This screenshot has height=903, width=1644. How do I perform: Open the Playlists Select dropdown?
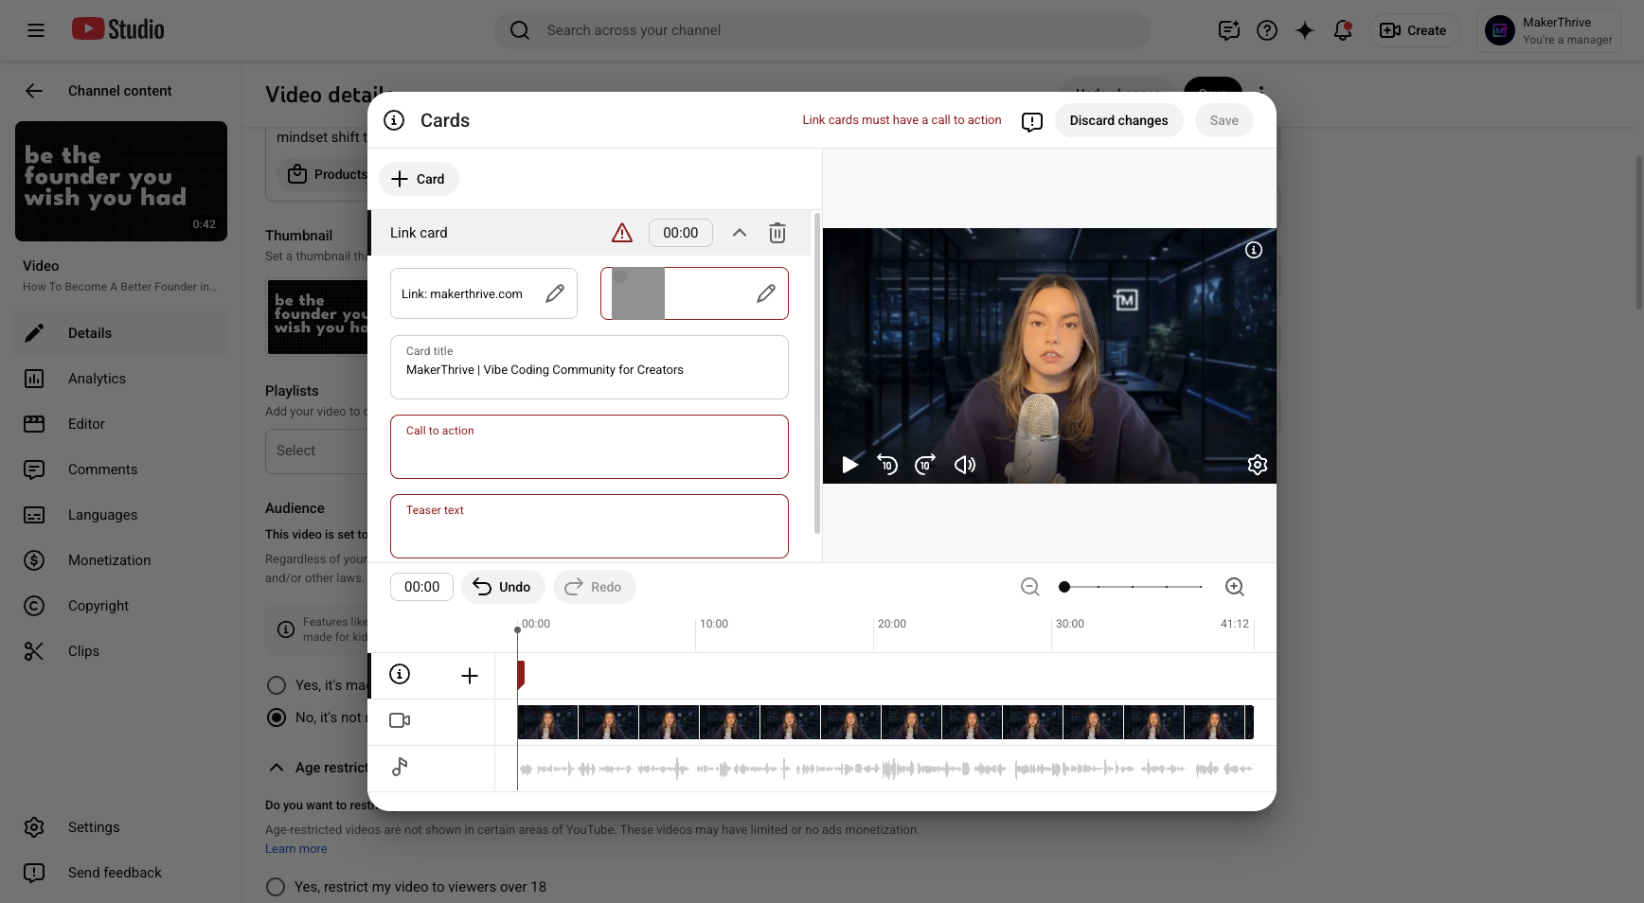(316, 451)
